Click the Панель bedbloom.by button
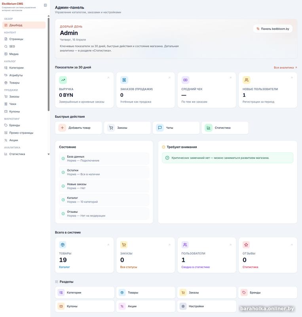Screen dimensions: 302x317 273,29
